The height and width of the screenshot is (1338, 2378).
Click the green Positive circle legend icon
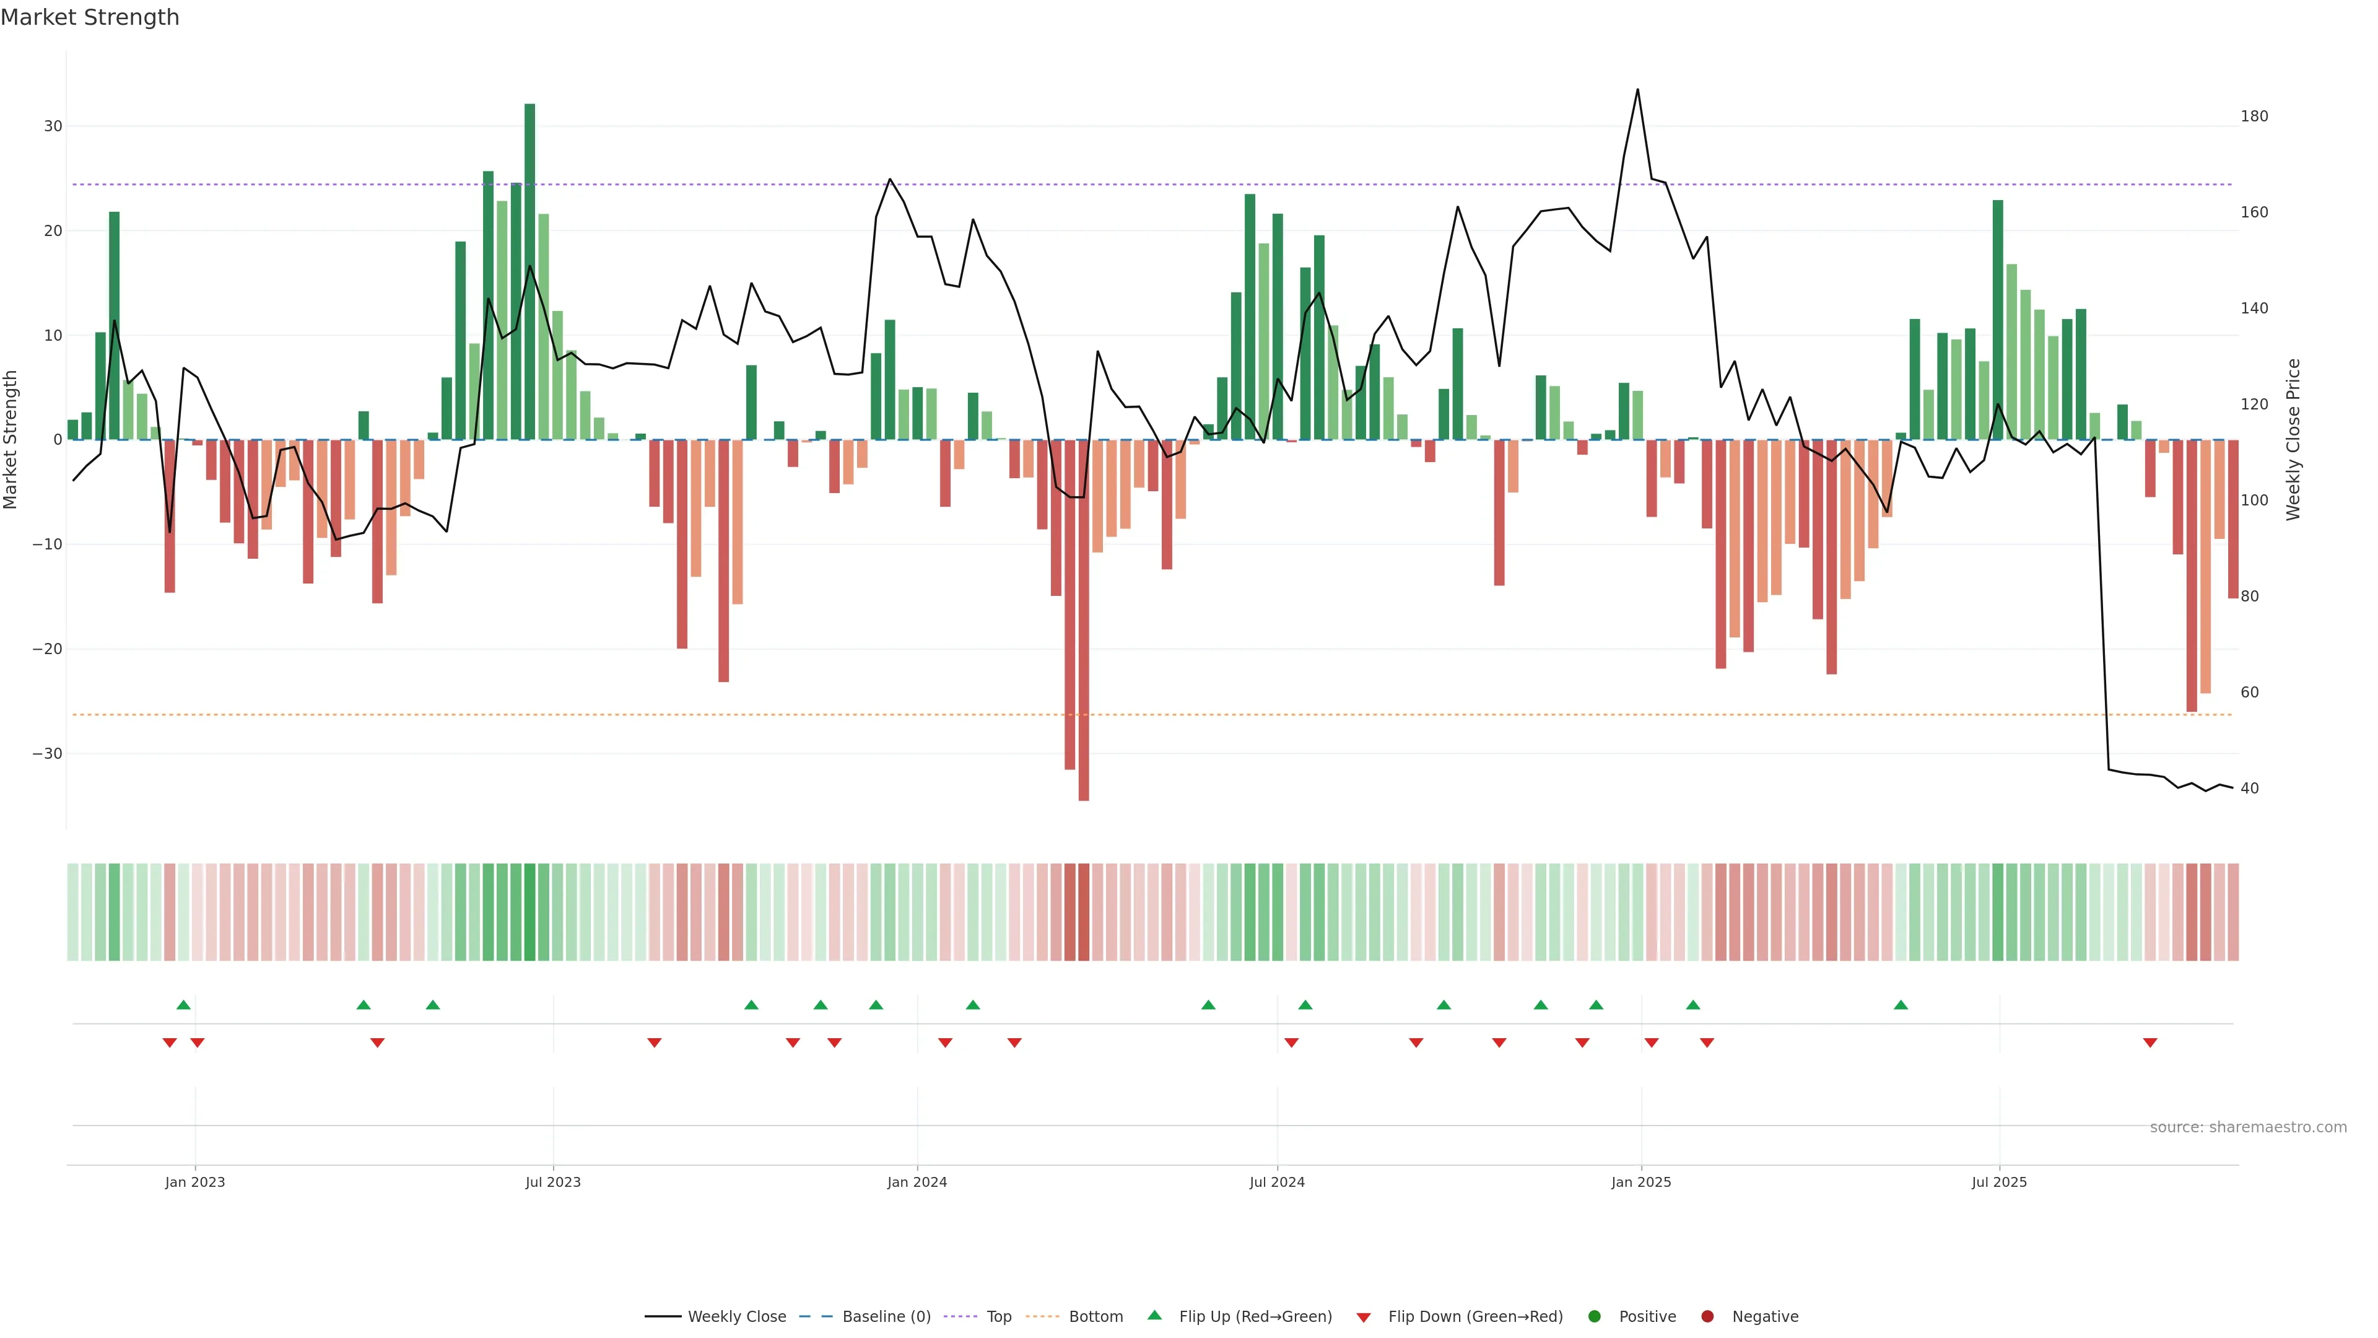[1594, 1317]
